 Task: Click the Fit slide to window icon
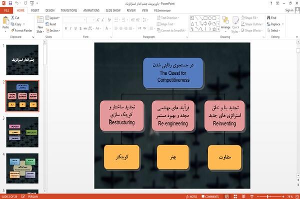297,197
